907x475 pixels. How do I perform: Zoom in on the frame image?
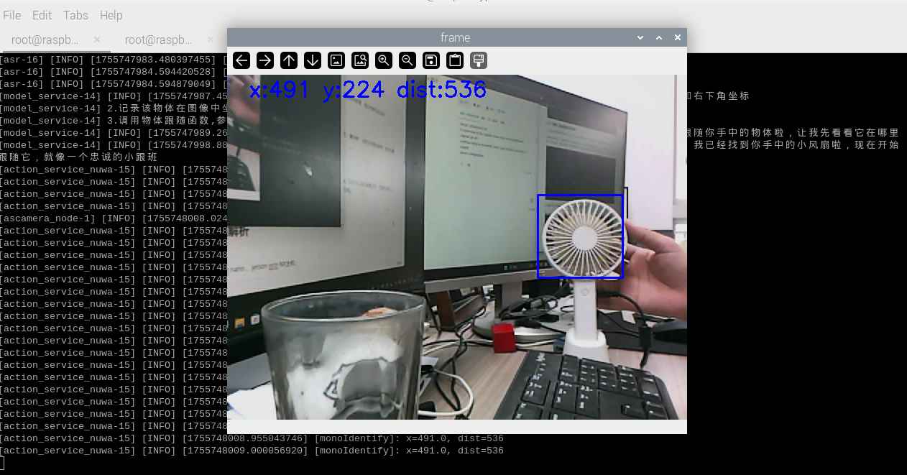tap(384, 60)
